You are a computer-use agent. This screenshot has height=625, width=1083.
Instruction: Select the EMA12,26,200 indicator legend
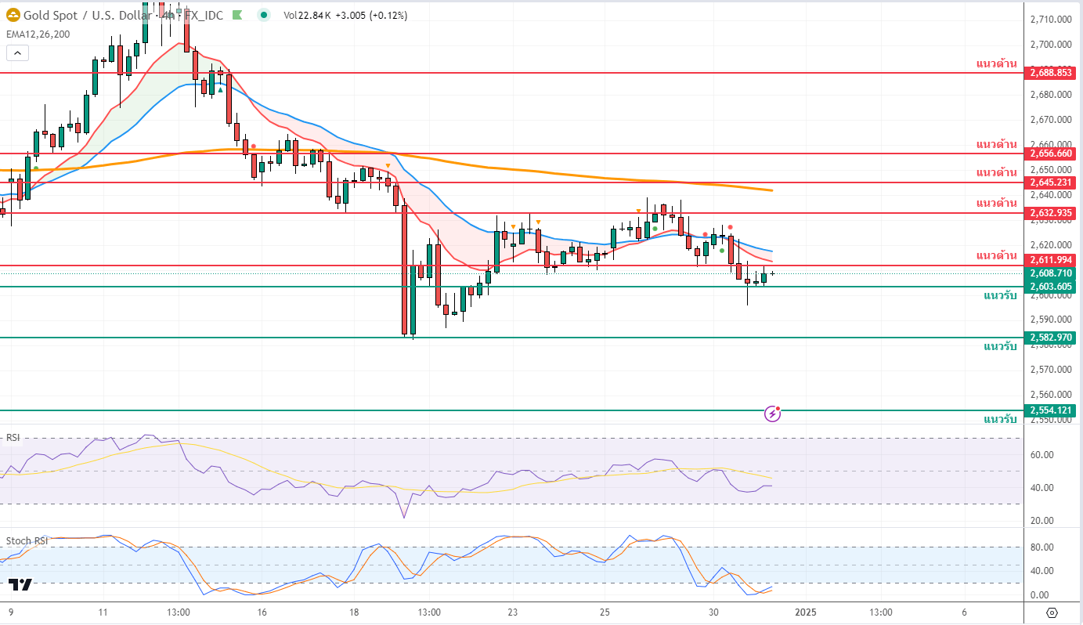pos(38,34)
